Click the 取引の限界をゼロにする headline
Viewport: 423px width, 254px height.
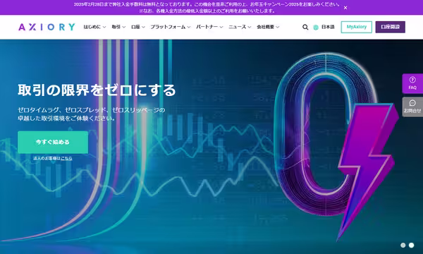97,90
